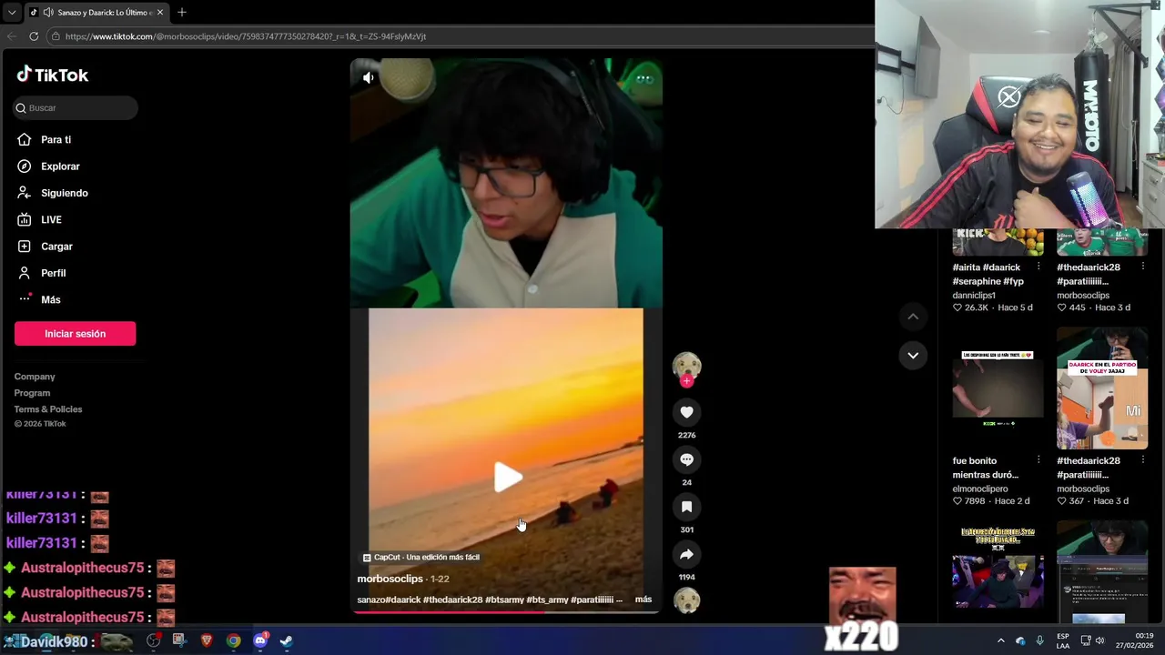
Task: Open the morbosoclips creator avatar
Action: [686, 365]
